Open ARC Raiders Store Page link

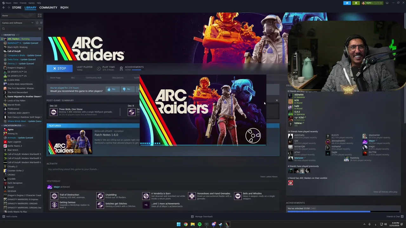(x=55, y=78)
